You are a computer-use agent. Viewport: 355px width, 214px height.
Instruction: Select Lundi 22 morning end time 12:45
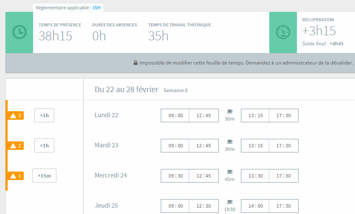tap(204, 115)
